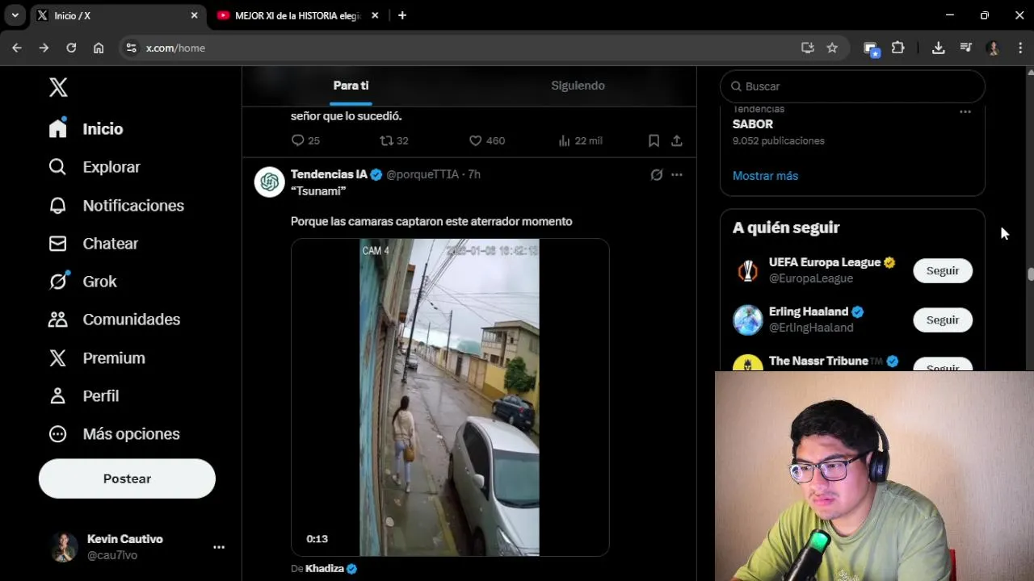This screenshot has height=581, width=1034.
Task: Open Tendencias IA account name link
Action: pyautogui.click(x=329, y=174)
